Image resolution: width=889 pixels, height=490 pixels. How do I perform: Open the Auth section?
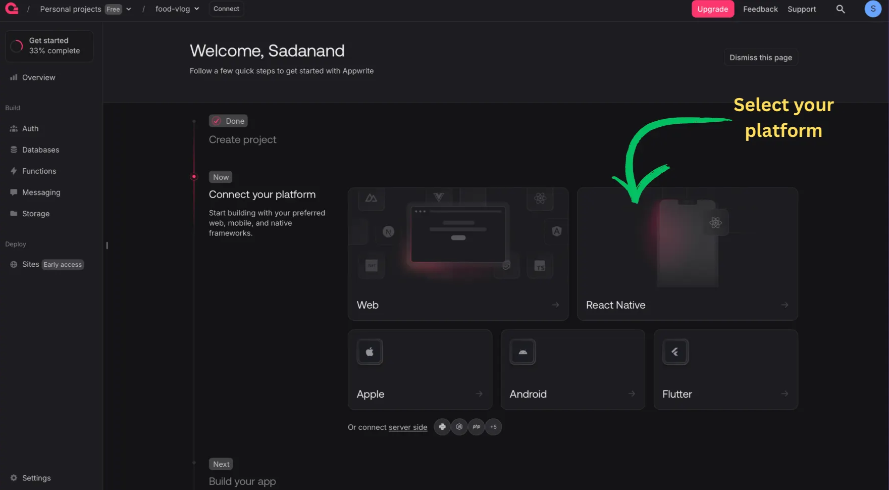click(x=30, y=129)
